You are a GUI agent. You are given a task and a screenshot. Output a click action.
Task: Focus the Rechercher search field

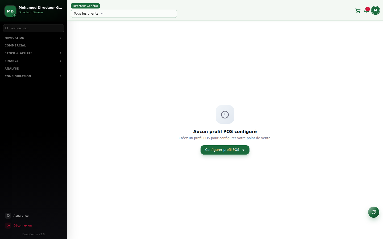coord(34,28)
